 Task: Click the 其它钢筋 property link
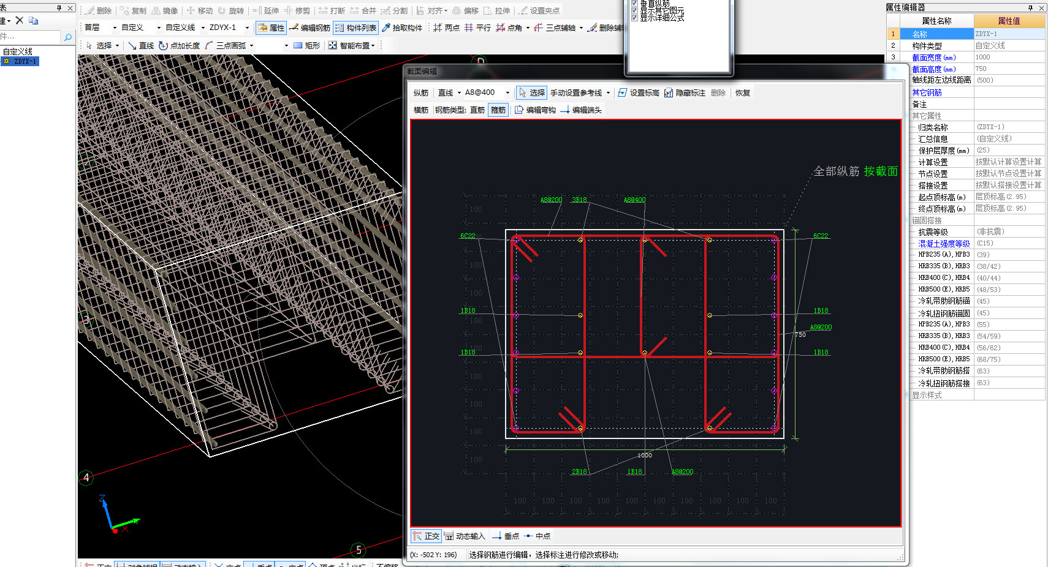pos(927,92)
